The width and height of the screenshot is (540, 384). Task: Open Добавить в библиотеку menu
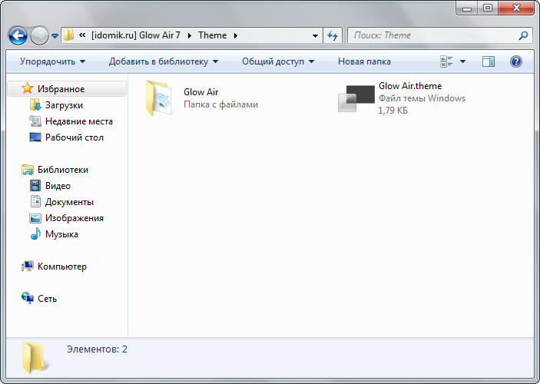click(x=164, y=61)
